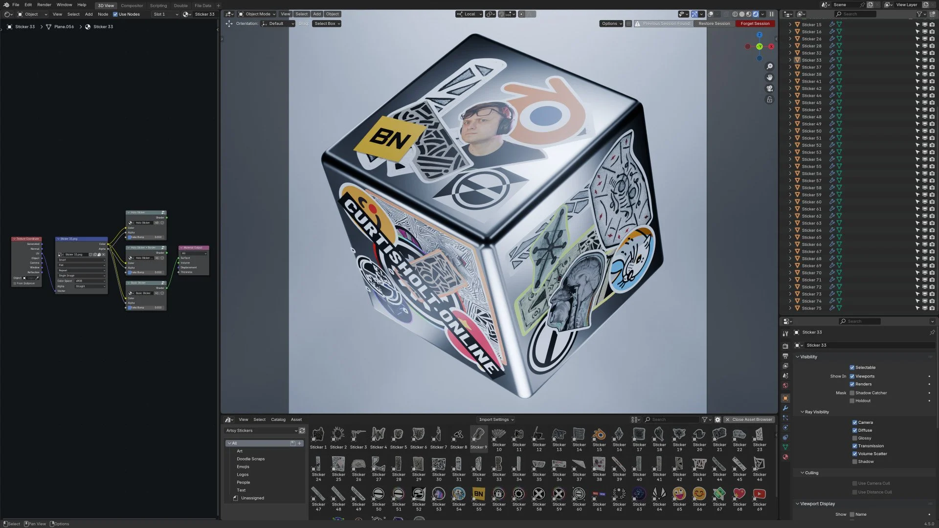Click the Fake Bump value slider on Holo Sticker node
This screenshot has height=528, width=939.
[147, 237]
